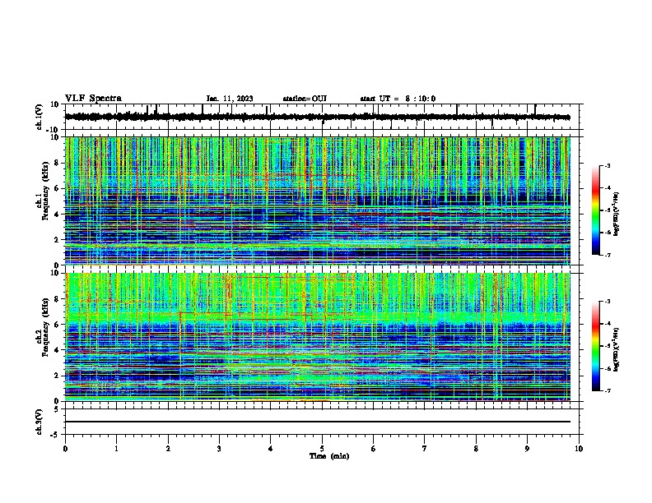Click time axis tick label "9"
This screenshot has height=503, width=652.
pos(527,449)
